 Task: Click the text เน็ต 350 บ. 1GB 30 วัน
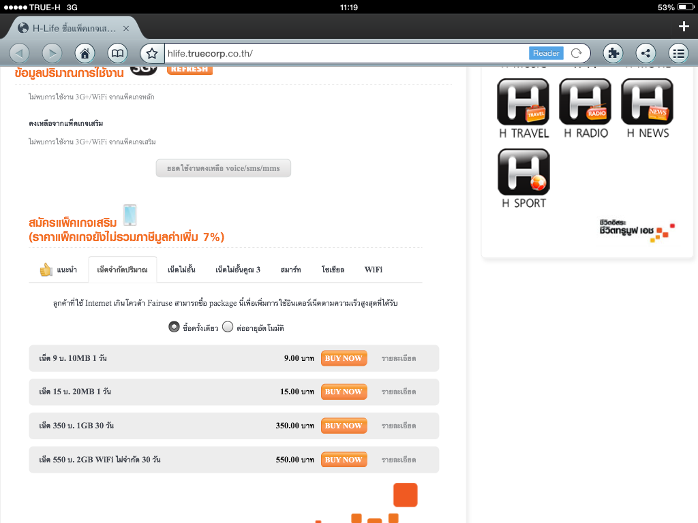[x=76, y=425]
